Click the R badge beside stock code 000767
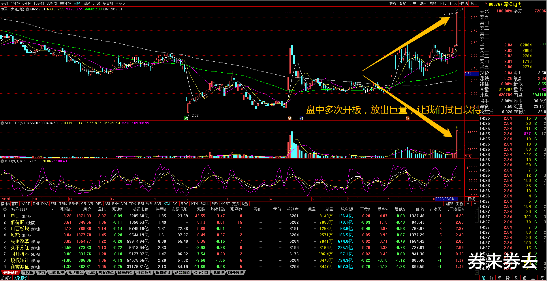 (486, 3)
